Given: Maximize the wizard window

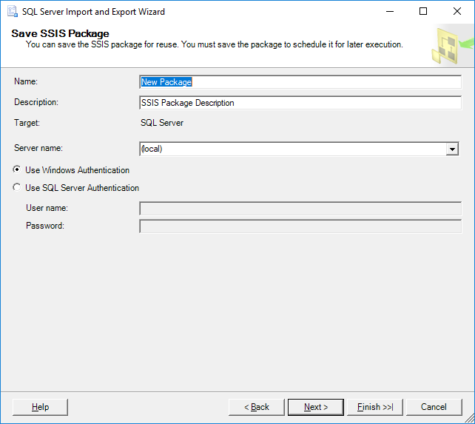Looking at the screenshot, I should point(423,12).
